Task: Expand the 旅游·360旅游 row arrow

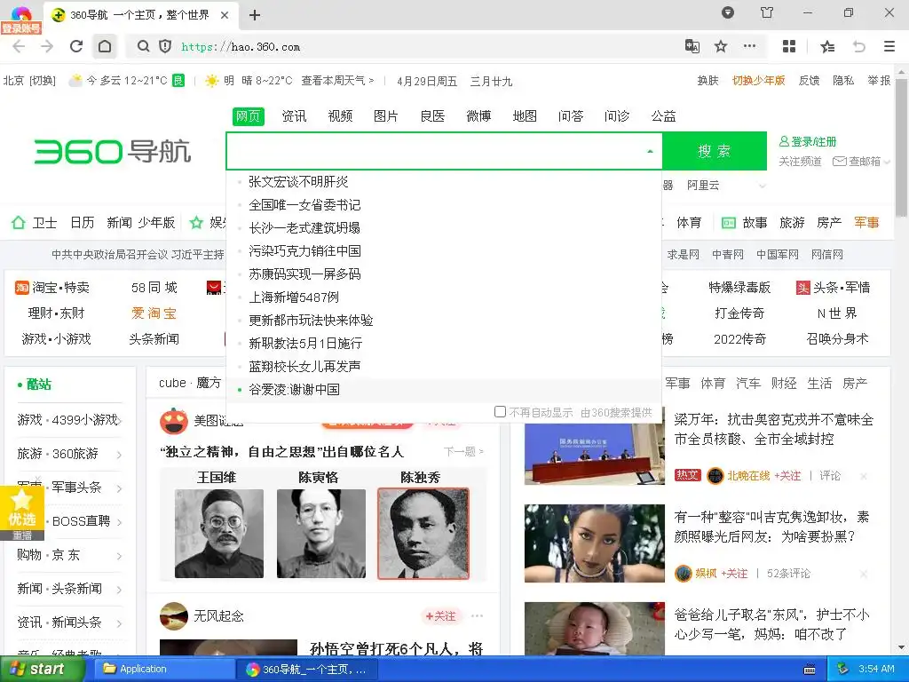Action: tap(119, 455)
